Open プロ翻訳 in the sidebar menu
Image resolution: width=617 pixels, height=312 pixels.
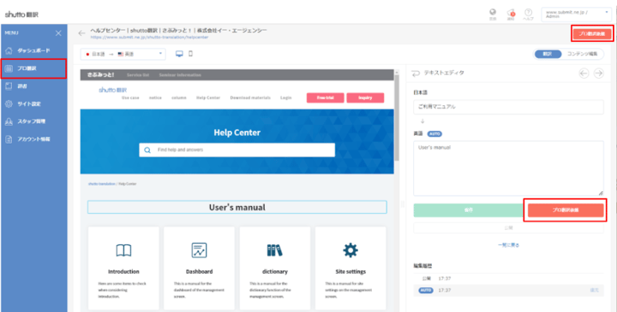(x=33, y=68)
